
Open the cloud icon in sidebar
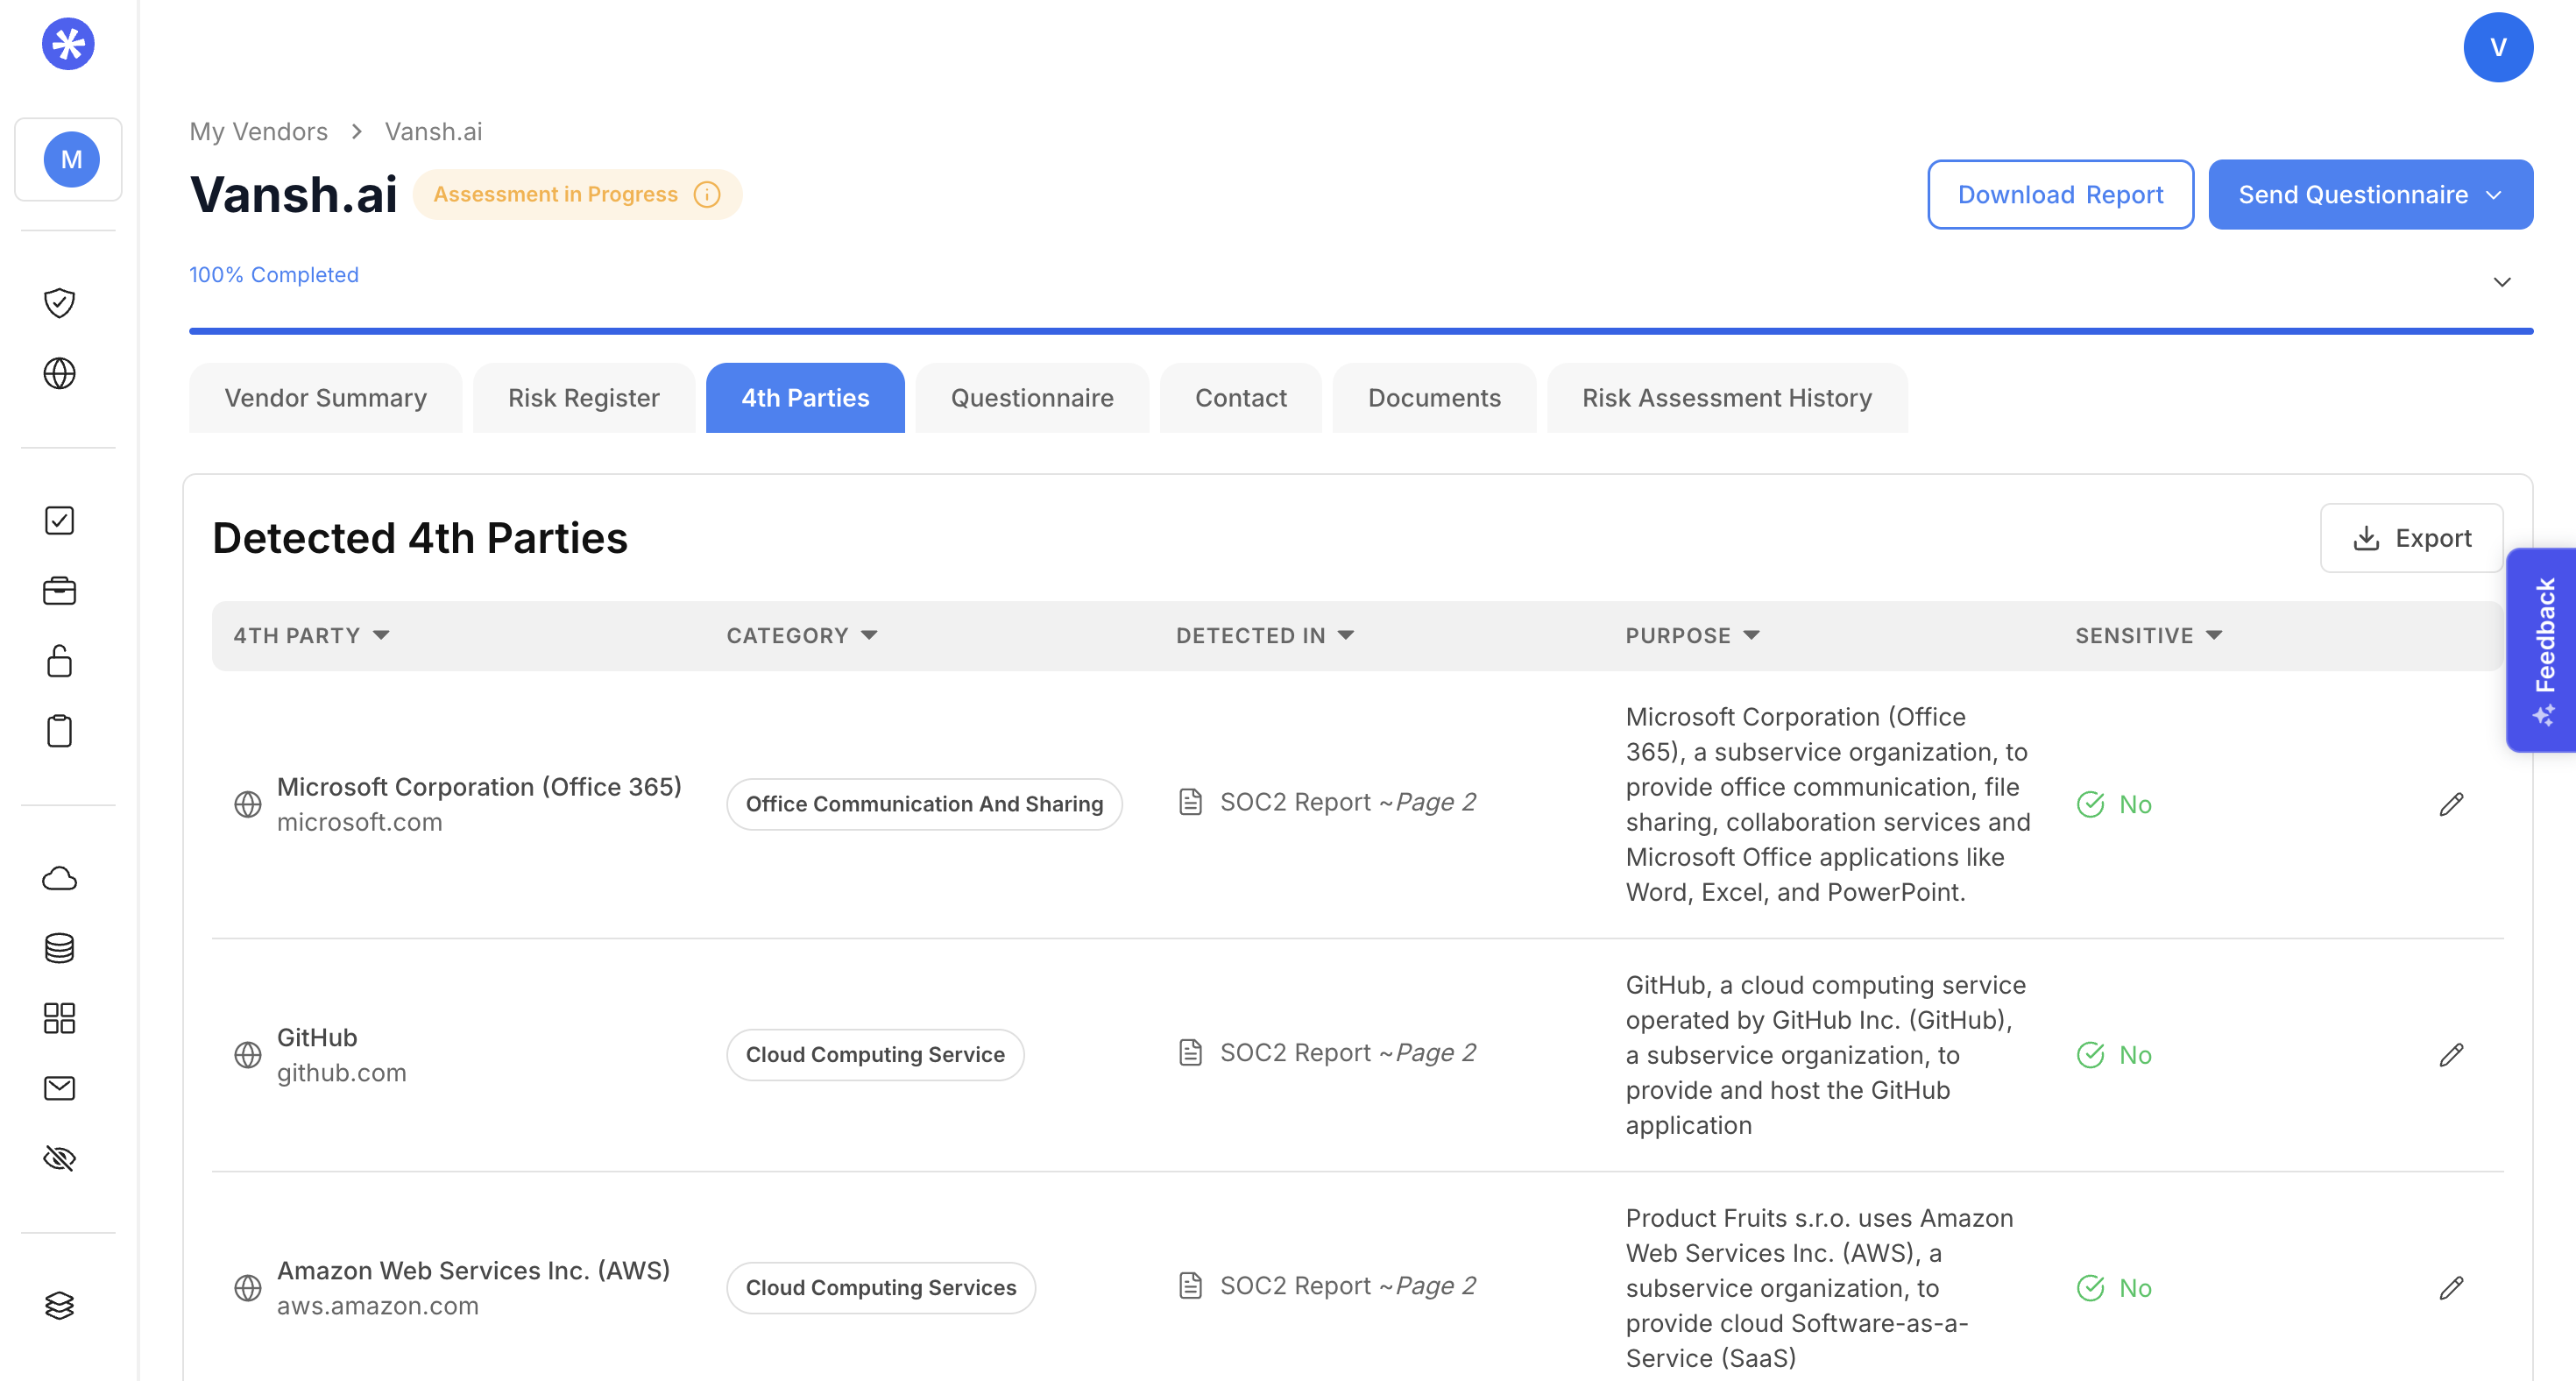click(x=59, y=878)
